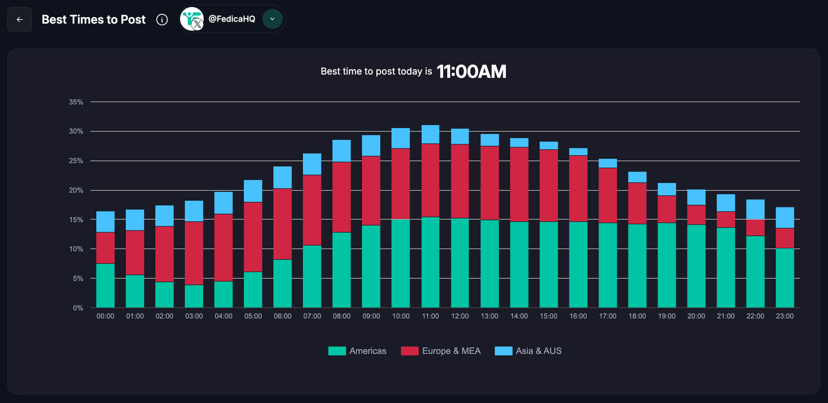Screen dimensions: 828x403
Task: Click the blue Asia & AUS legend swatch
Action: tap(503, 351)
